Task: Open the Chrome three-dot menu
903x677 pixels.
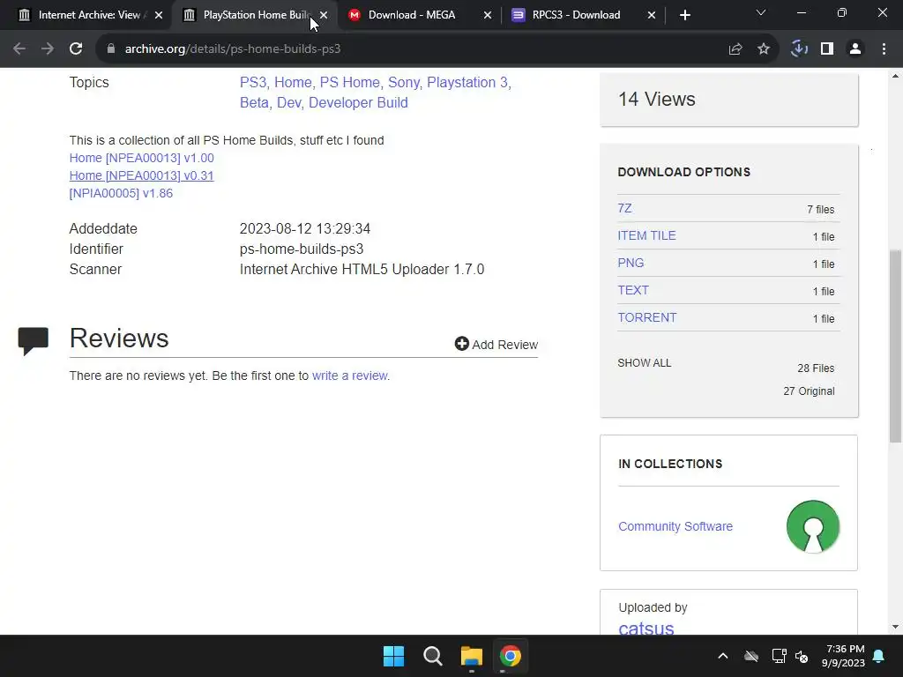Action: coord(884,49)
